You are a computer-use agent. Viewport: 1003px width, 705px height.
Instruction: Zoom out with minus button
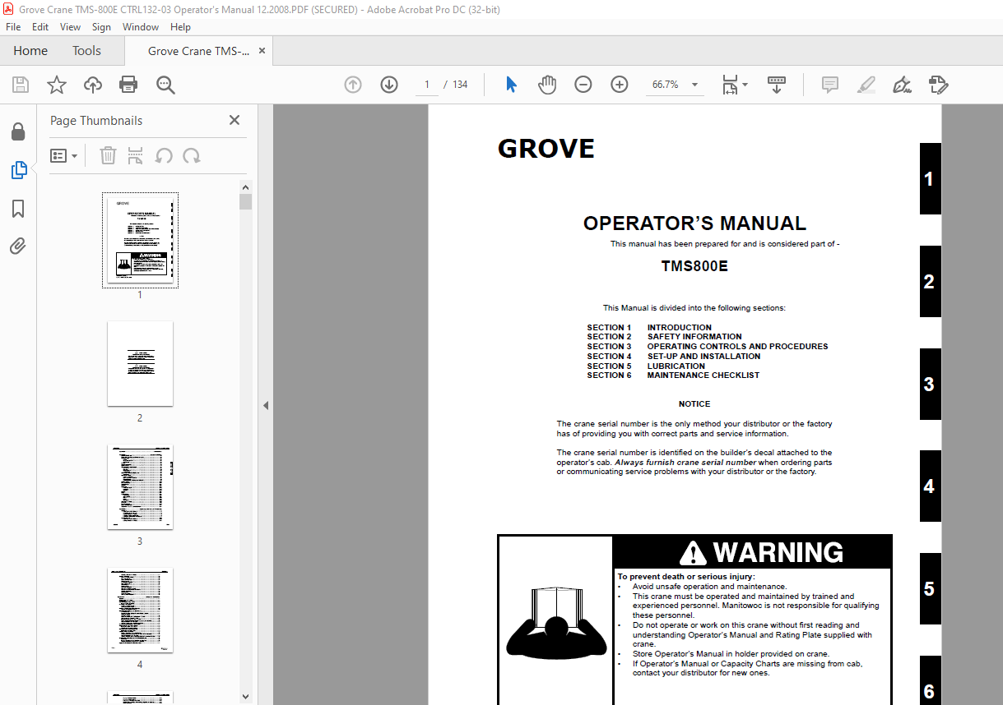[x=583, y=85]
